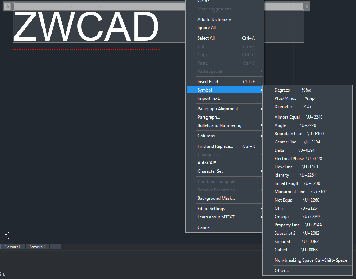The height and width of the screenshot is (279, 356).
Task: Insert the Not Equal symbol
Action: click(307, 200)
